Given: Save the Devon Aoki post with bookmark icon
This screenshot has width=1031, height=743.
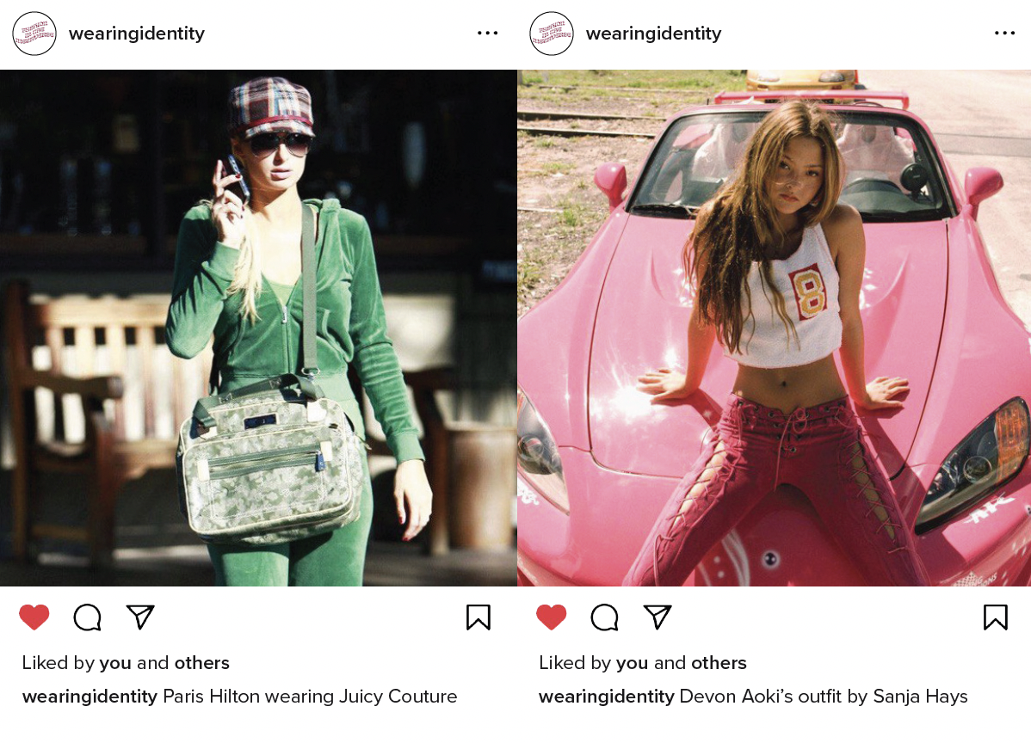Looking at the screenshot, I should (996, 617).
